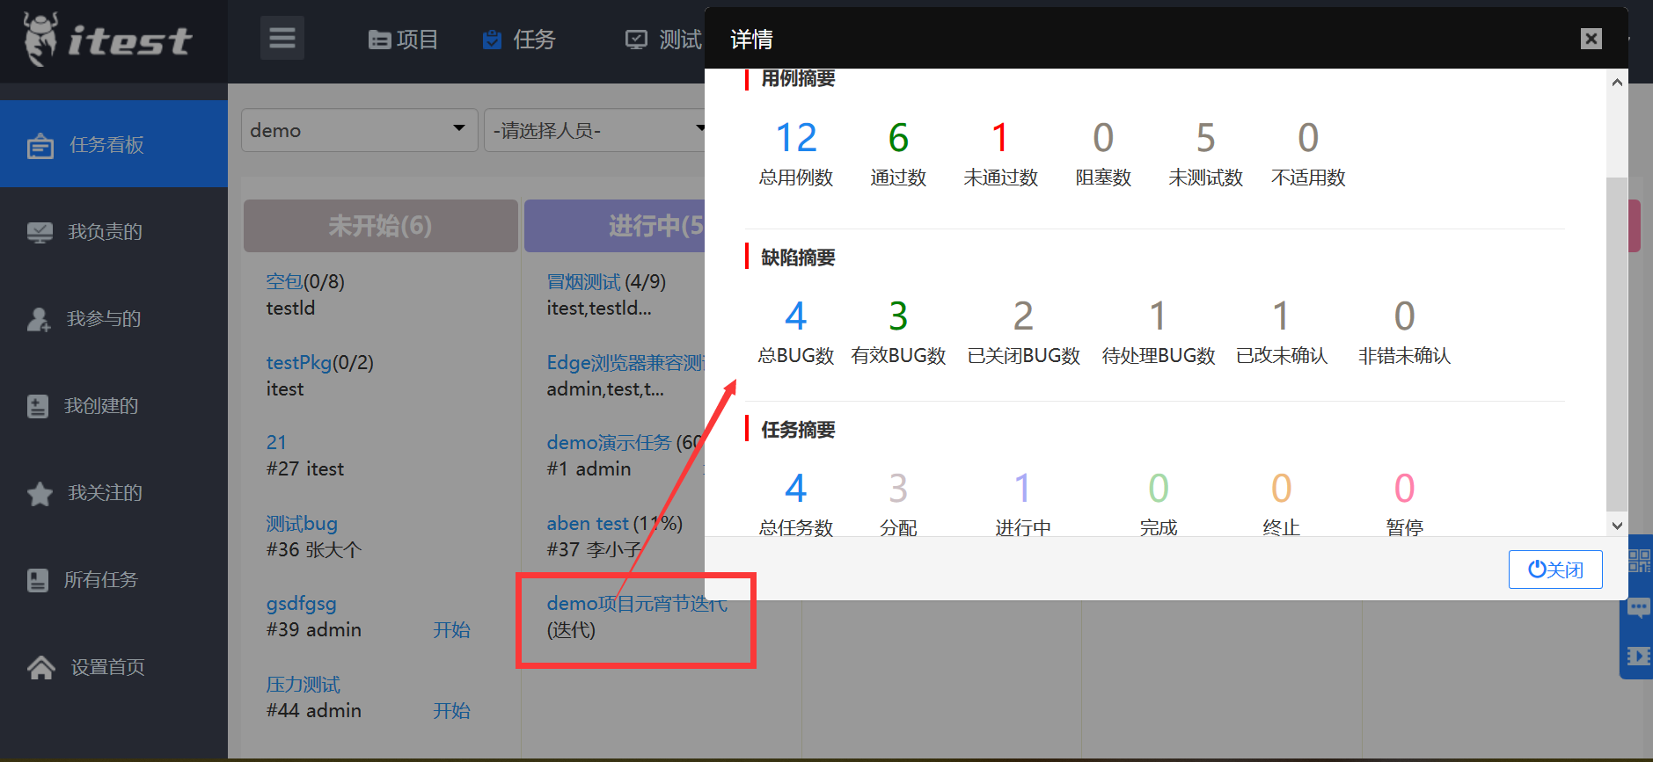
Task: Select 我参与的 in sidebar
Action: click(113, 318)
